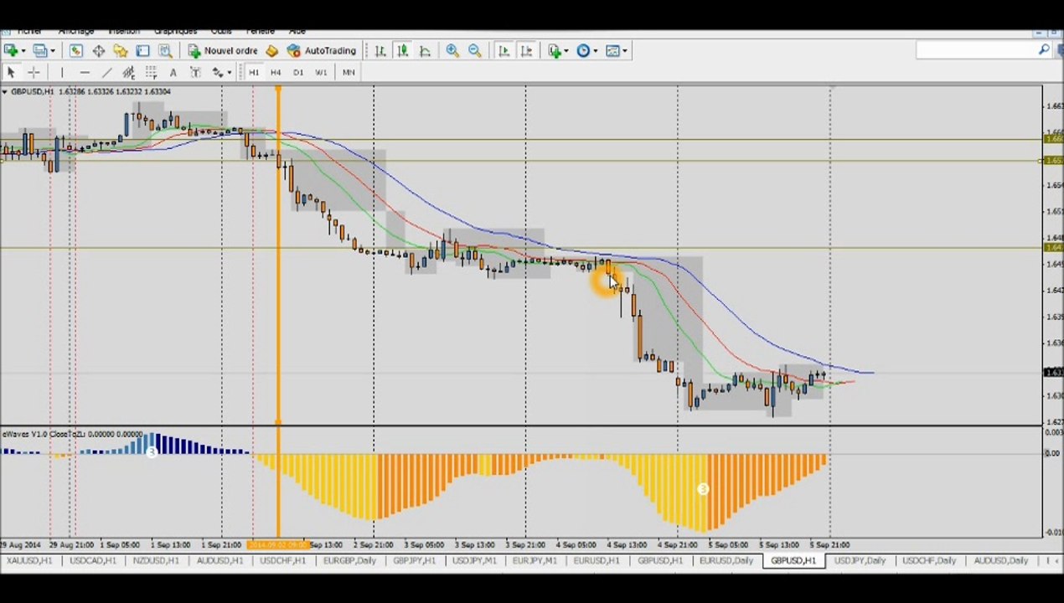Select the W1 timeframe button
The height and width of the screenshot is (603, 1064).
[321, 73]
